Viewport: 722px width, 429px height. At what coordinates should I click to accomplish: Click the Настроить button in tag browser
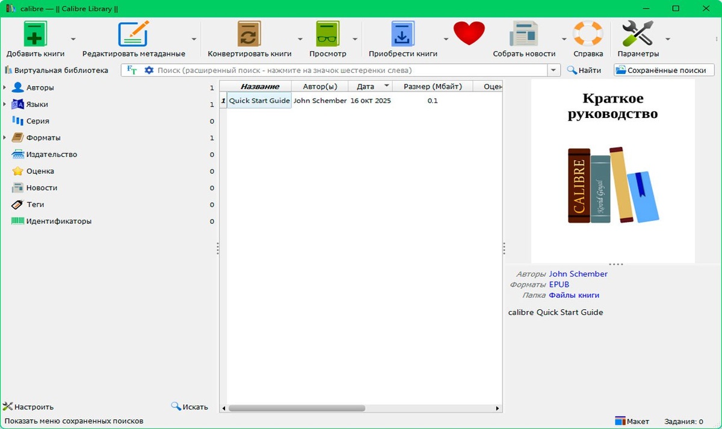tap(28, 407)
